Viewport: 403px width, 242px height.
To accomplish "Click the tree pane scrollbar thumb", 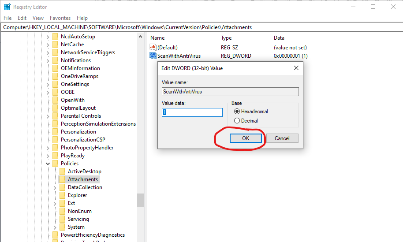I will 140,200.
